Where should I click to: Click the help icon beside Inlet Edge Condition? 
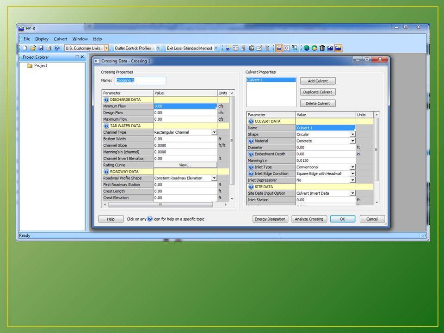[251, 173]
